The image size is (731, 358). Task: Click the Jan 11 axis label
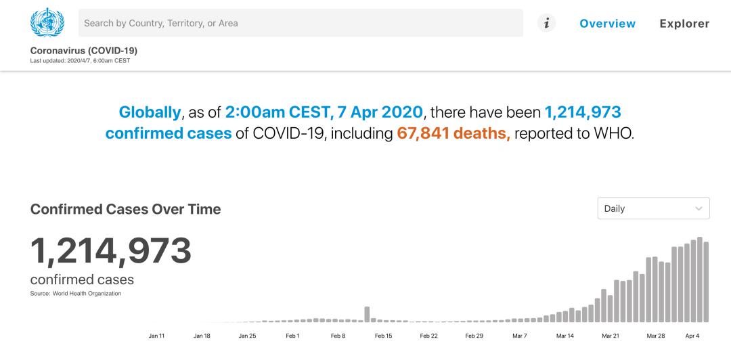pyautogui.click(x=156, y=336)
